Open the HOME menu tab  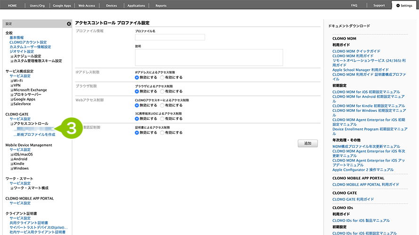pos(12,6)
